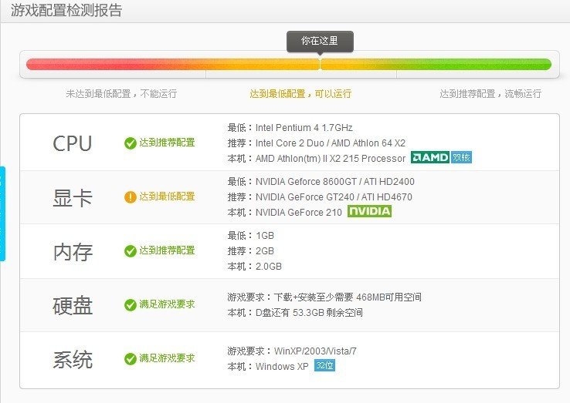The height and width of the screenshot is (403, 570).
Task: Click 满足游戏要求 status in 硬盘 row
Action: pyautogui.click(x=168, y=304)
